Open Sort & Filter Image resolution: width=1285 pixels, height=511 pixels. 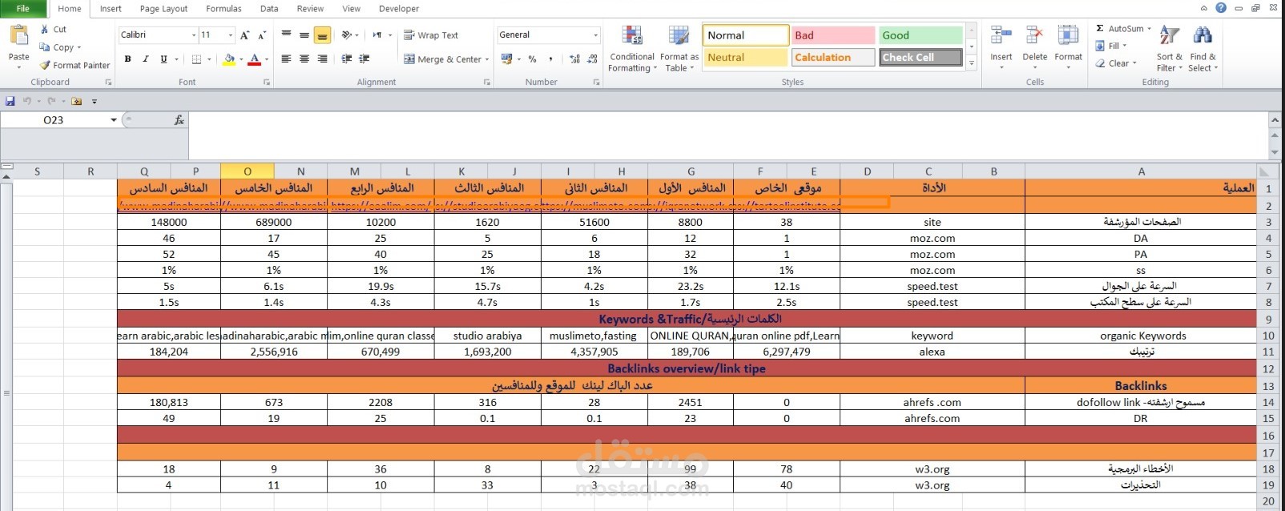click(1170, 48)
